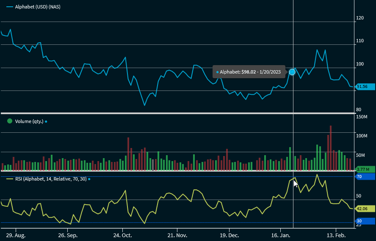Click the green Volume legend circle

(9, 121)
